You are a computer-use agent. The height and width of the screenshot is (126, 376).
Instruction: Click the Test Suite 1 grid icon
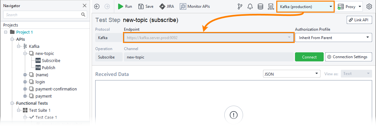click(x=25, y=110)
